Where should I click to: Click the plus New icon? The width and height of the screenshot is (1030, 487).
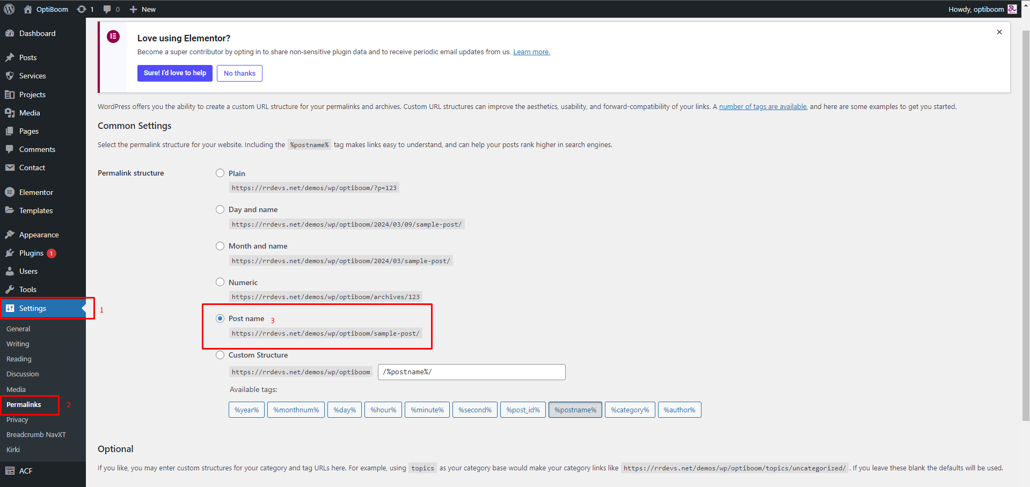pos(134,9)
